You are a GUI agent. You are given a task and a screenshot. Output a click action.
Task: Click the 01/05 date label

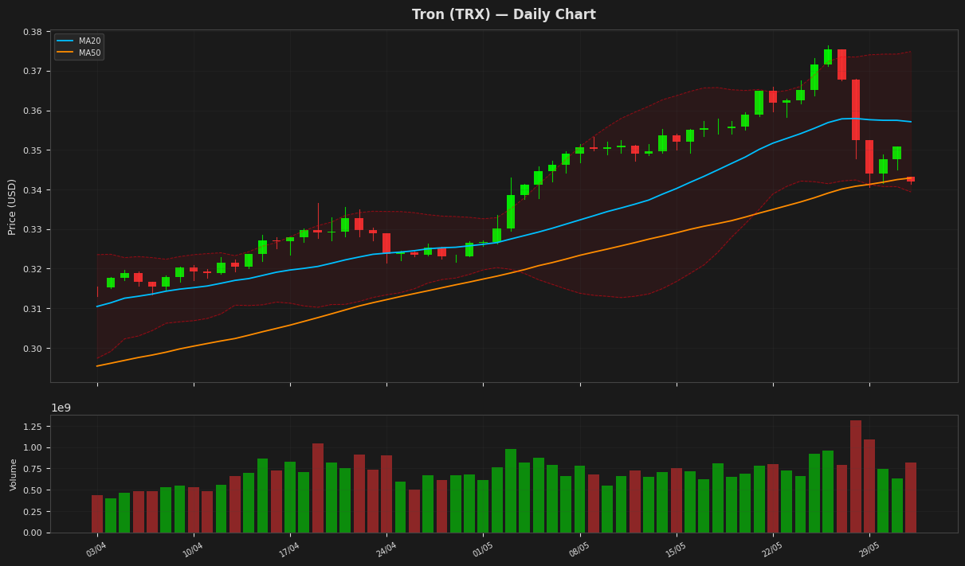tap(483, 550)
